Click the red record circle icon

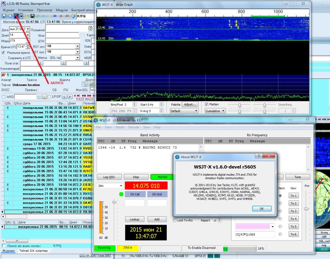61,16
